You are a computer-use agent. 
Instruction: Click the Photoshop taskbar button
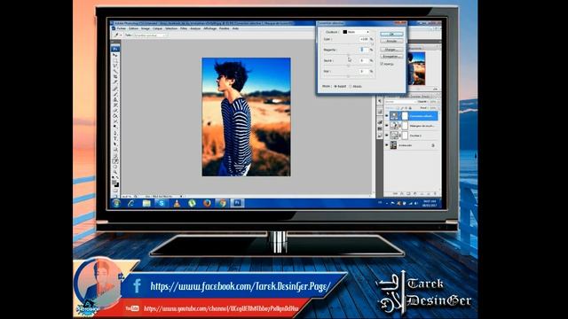[x=237, y=203]
